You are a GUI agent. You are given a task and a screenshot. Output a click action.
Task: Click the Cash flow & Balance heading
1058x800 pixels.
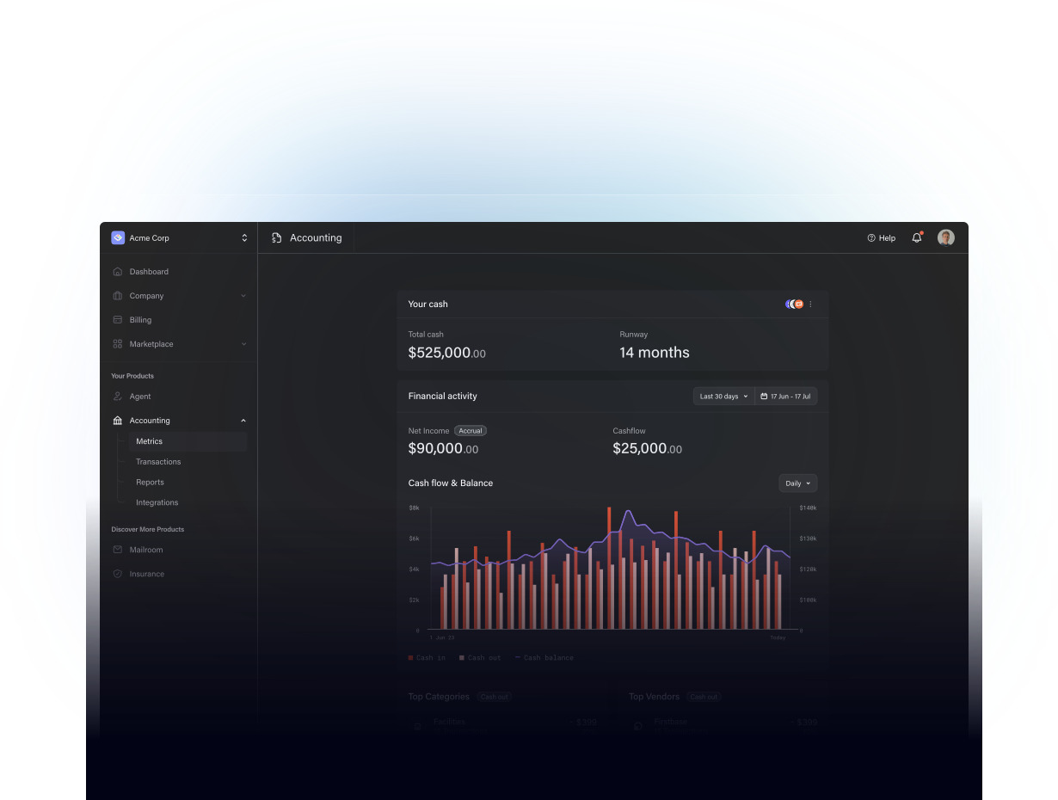tap(451, 483)
